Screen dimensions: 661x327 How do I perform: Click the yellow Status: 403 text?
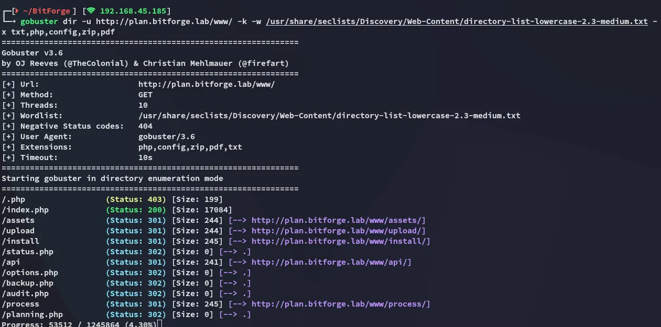pos(136,199)
